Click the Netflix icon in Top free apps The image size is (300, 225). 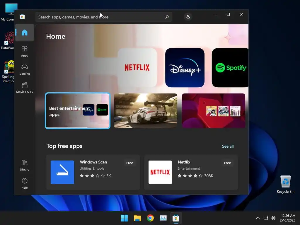(160, 172)
